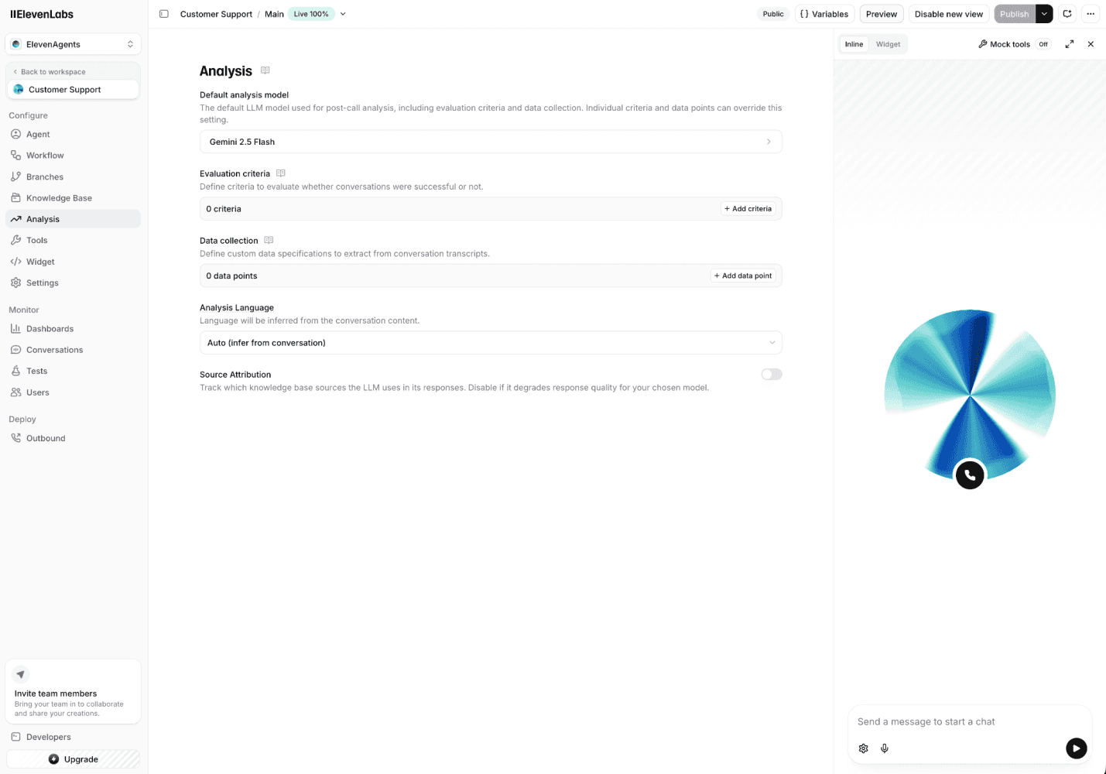
Task: Open docs icon beside Evaluation criteria
Action: coord(281,173)
